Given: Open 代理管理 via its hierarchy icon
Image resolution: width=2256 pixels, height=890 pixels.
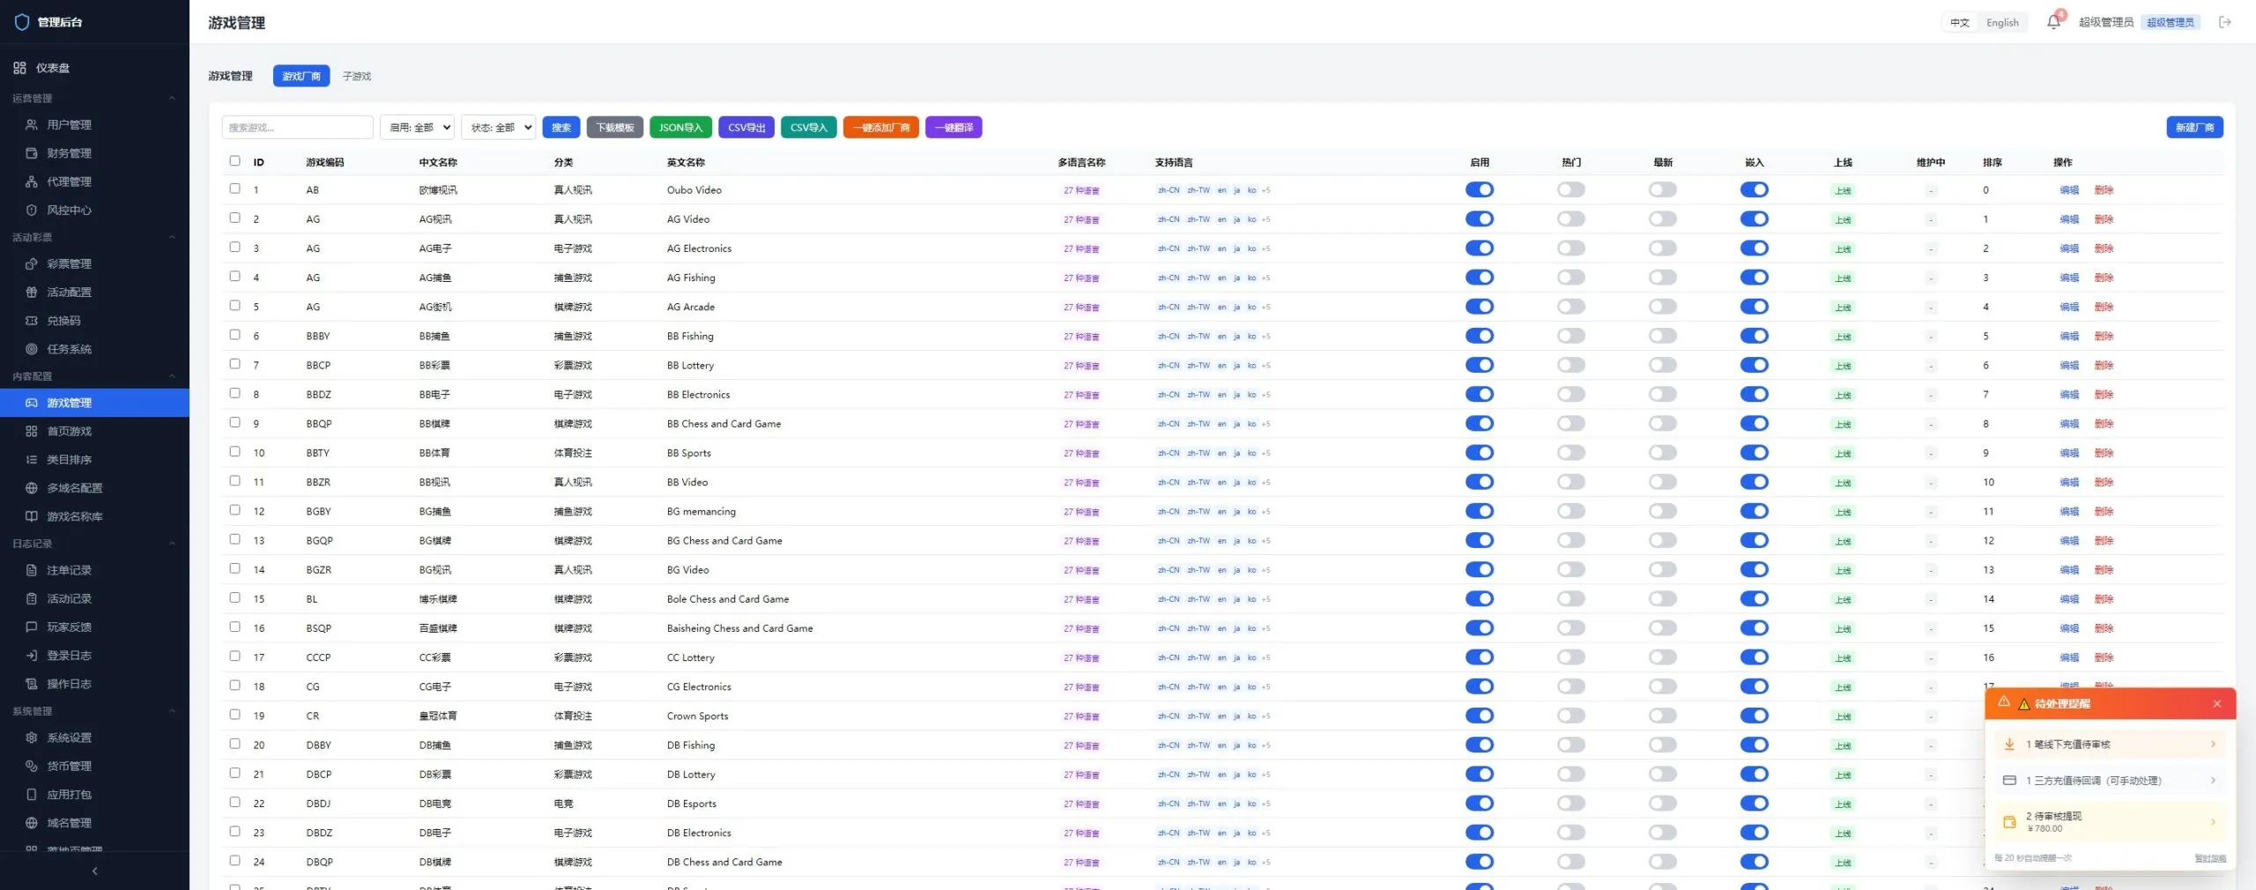Looking at the screenshot, I should 32,182.
